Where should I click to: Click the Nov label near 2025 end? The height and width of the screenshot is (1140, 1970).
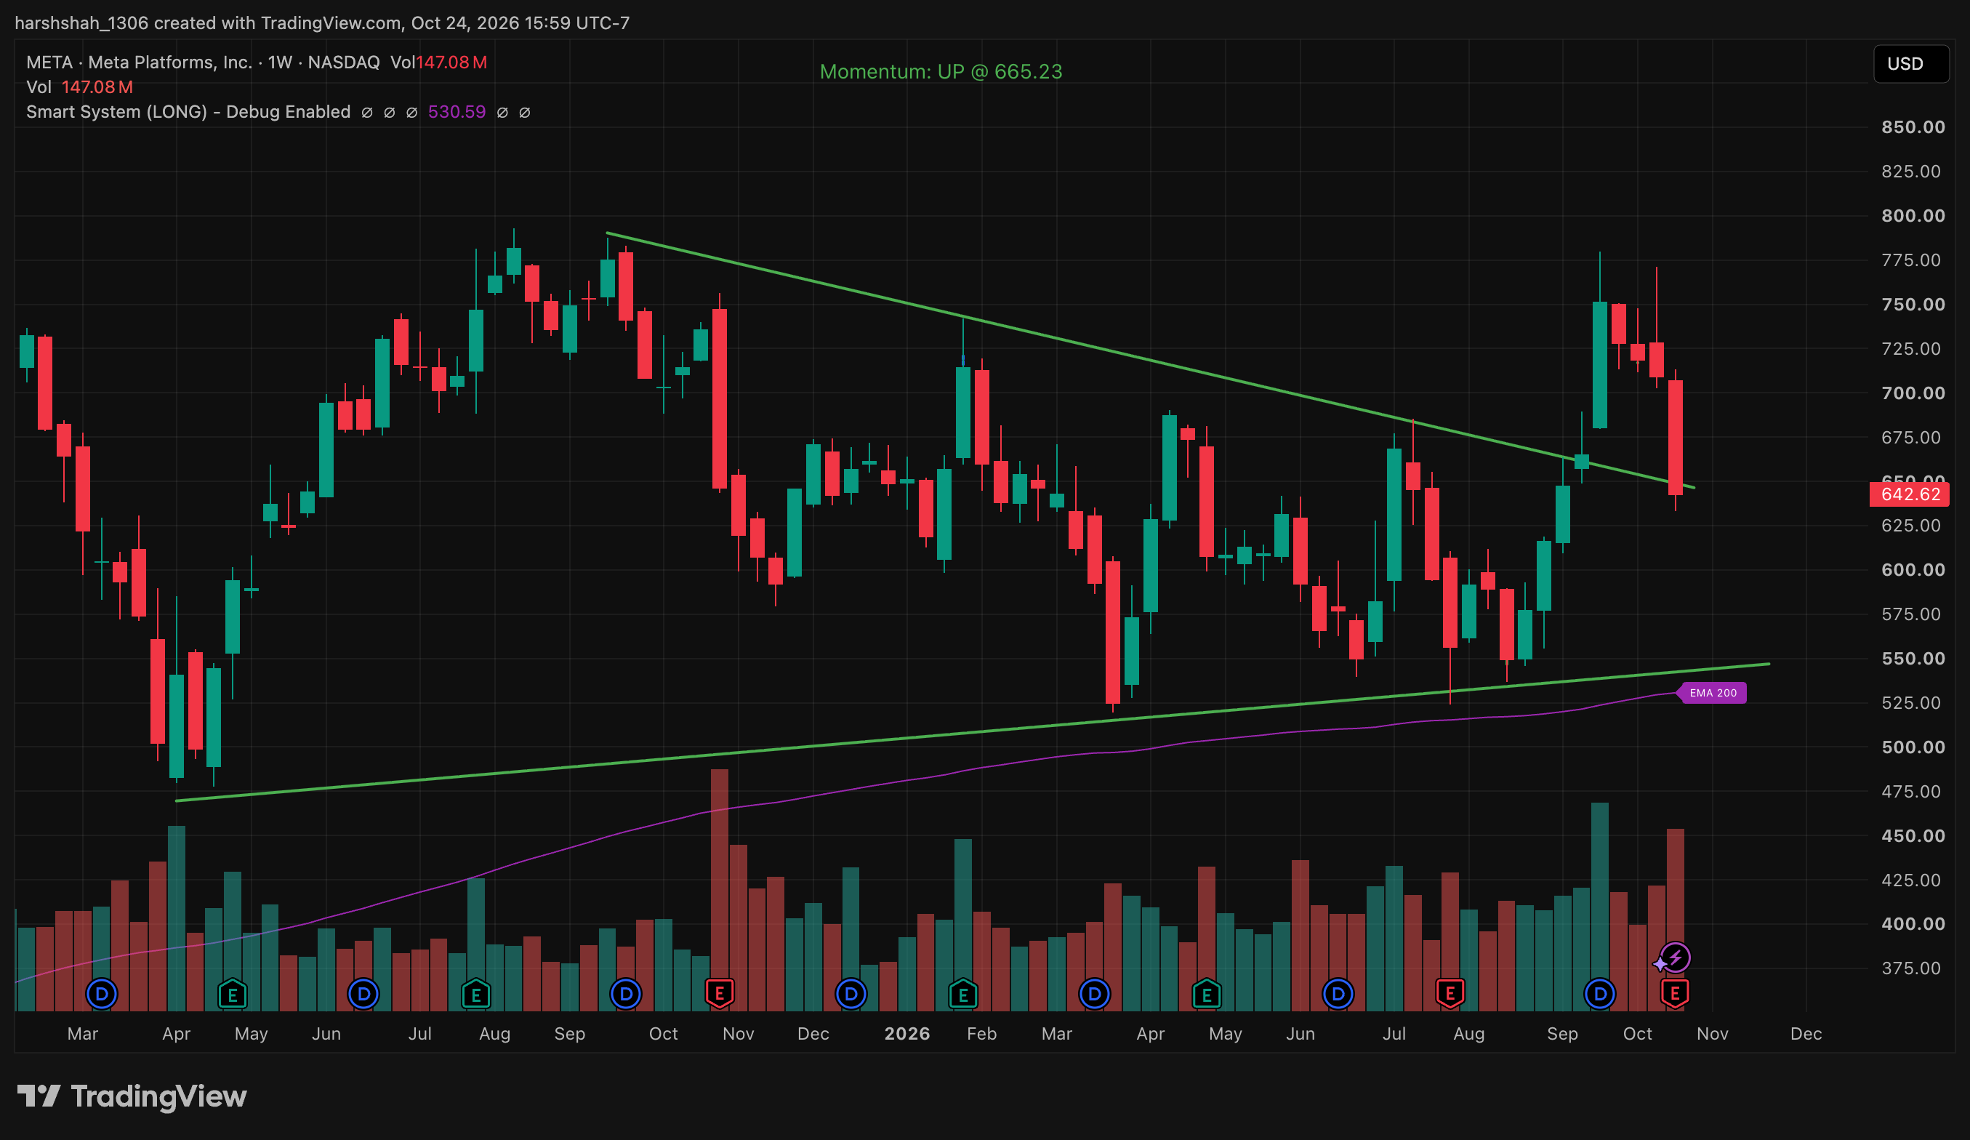pos(738,1034)
